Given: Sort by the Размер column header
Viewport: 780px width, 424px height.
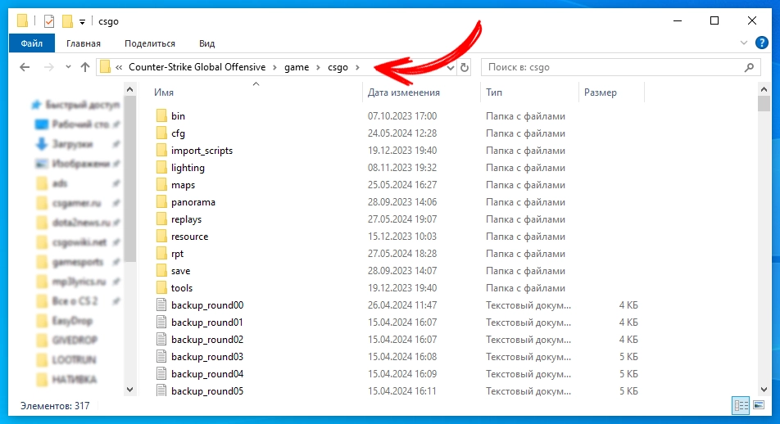Looking at the screenshot, I should click(600, 92).
